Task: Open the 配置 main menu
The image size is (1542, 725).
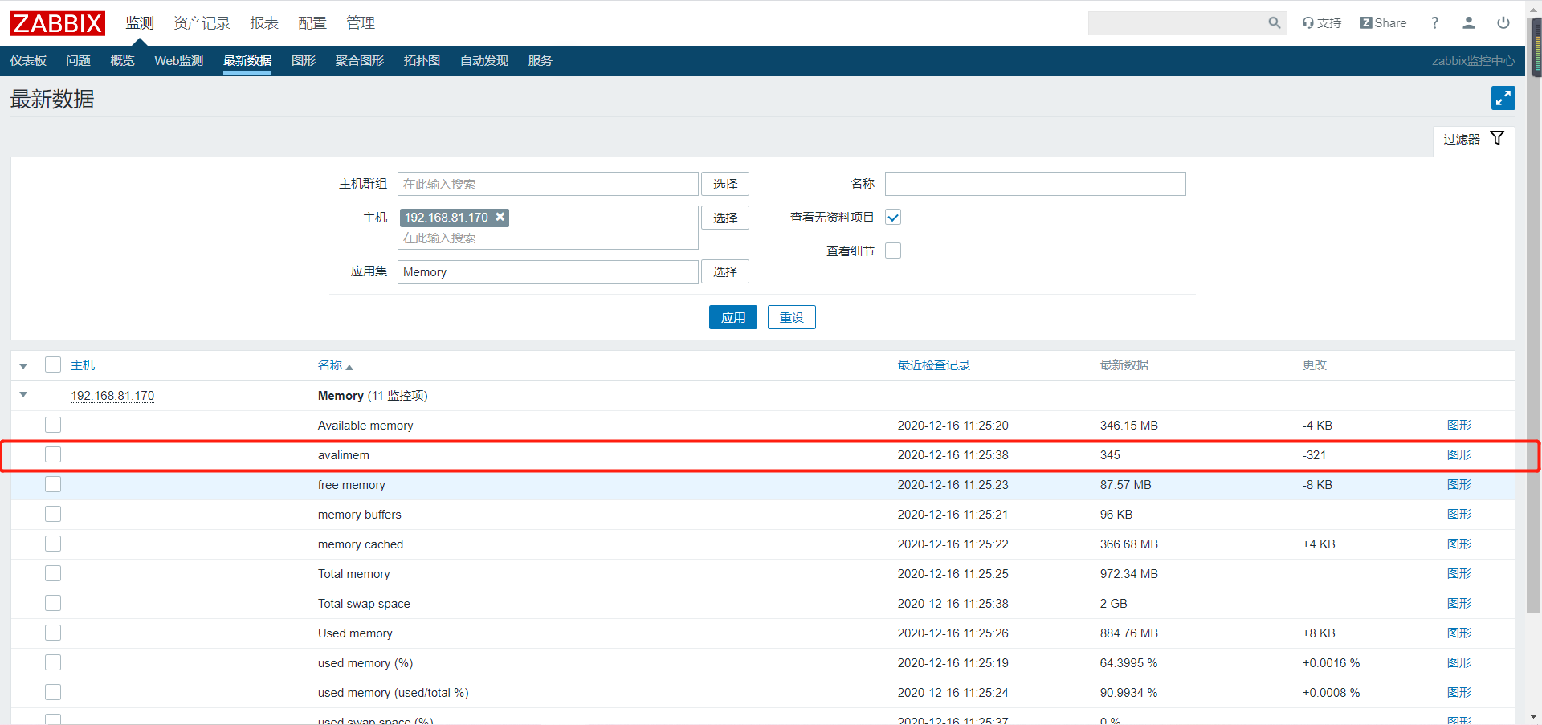Action: coord(312,23)
